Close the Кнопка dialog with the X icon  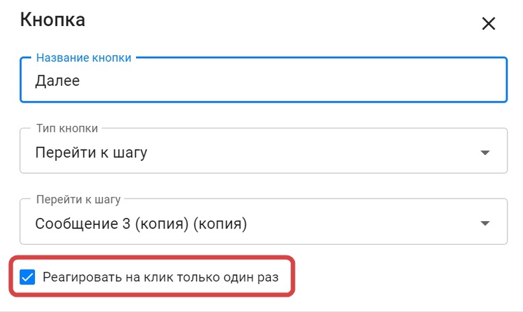(x=488, y=24)
